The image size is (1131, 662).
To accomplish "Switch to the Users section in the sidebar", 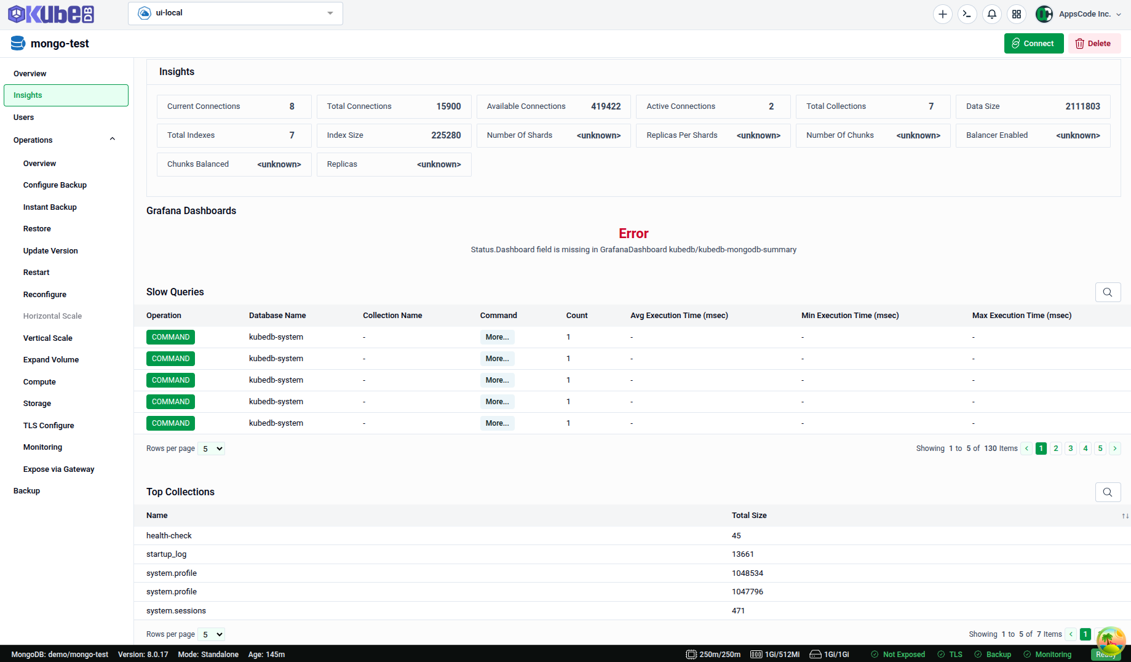I will point(23,117).
